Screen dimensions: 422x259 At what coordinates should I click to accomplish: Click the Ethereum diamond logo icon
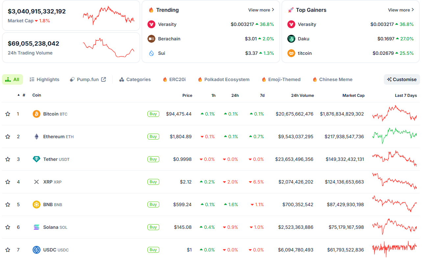tap(37, 137)
